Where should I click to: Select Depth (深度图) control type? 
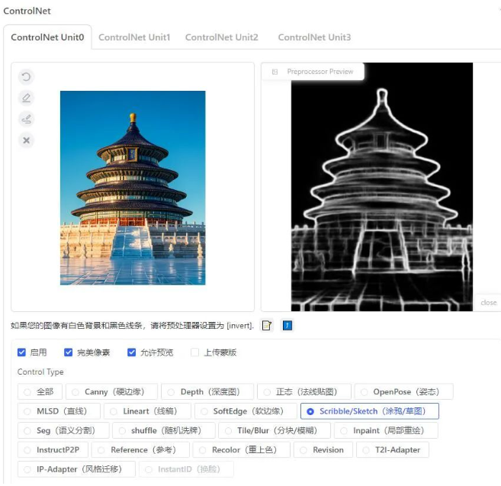[207, 391]
